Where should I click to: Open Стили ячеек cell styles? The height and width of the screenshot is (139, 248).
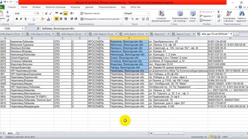pyautogui.click(x=193, y=16)
